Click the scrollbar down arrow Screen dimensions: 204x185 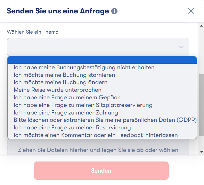(201, 152)
